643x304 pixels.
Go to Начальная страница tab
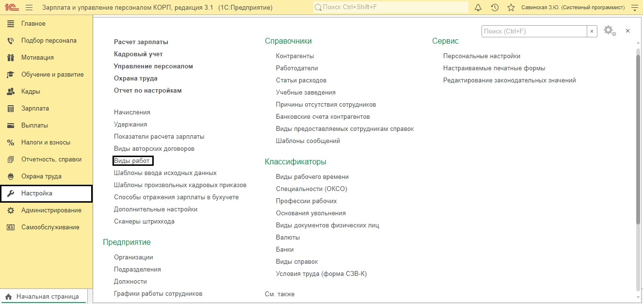click(x=43, y=297)
